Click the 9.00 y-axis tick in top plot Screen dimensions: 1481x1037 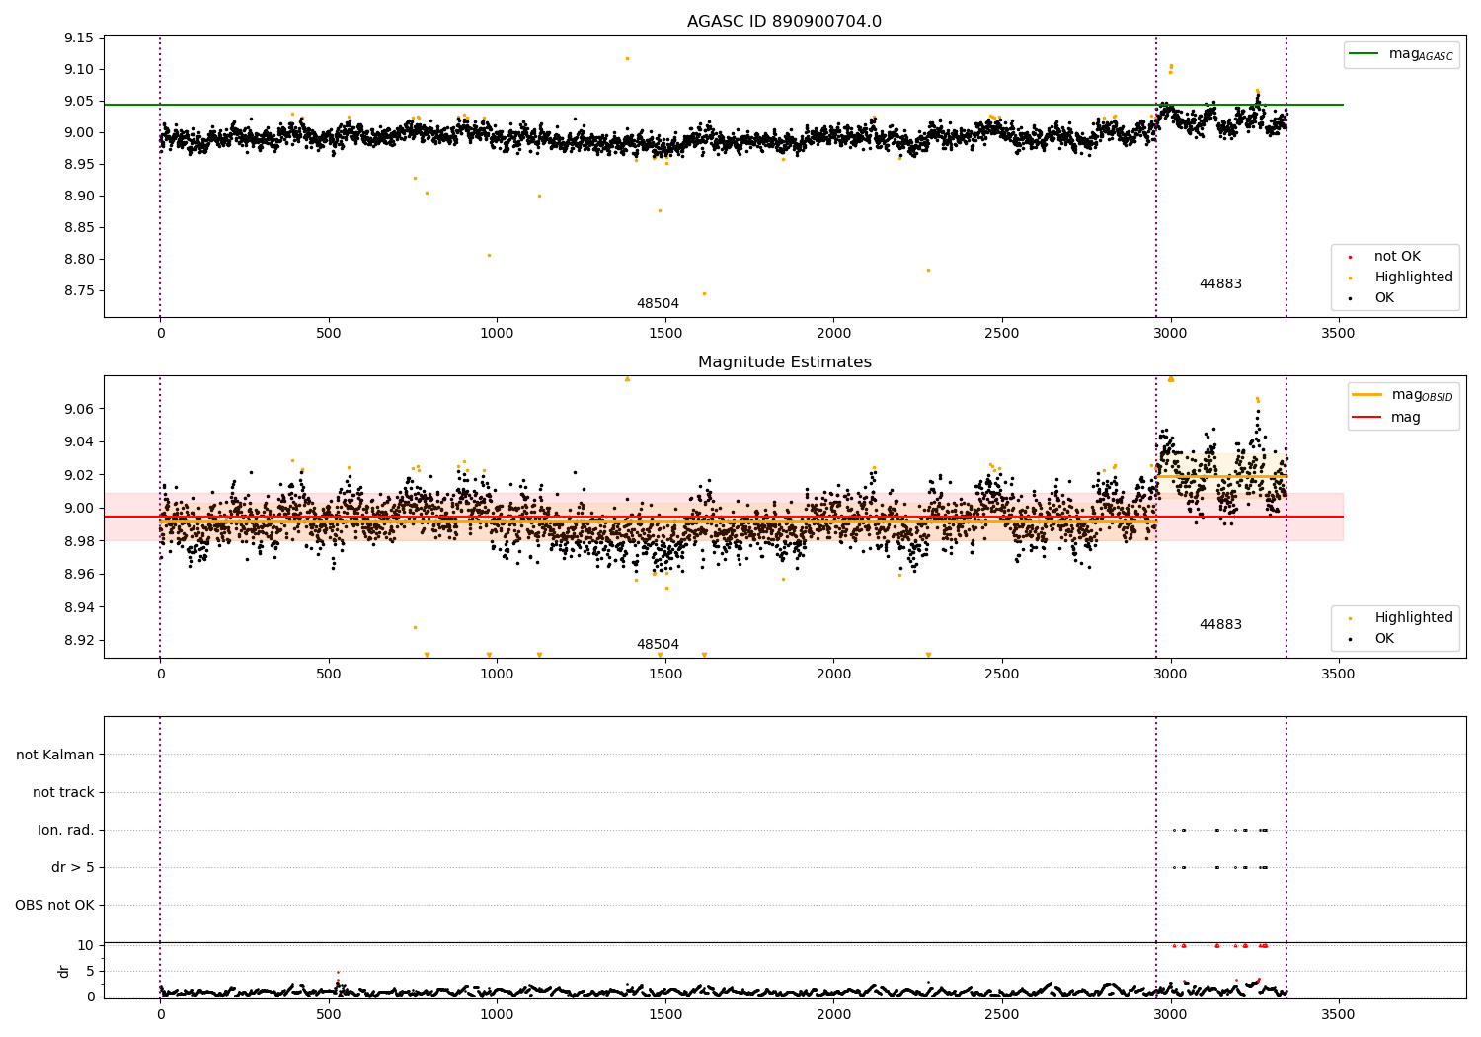79,133
